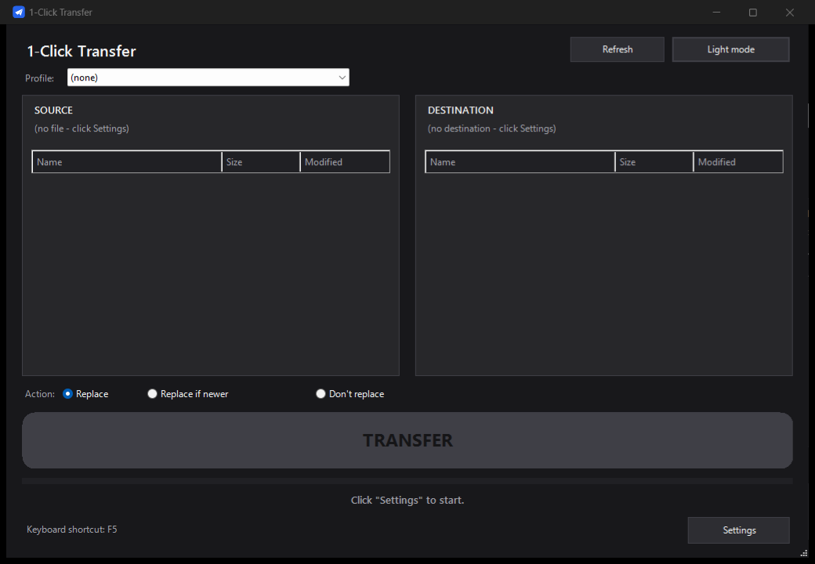Screen dimensions: 815x564
Task: Click the "(no destination - click Settings)" text
Action: [491, 128]
